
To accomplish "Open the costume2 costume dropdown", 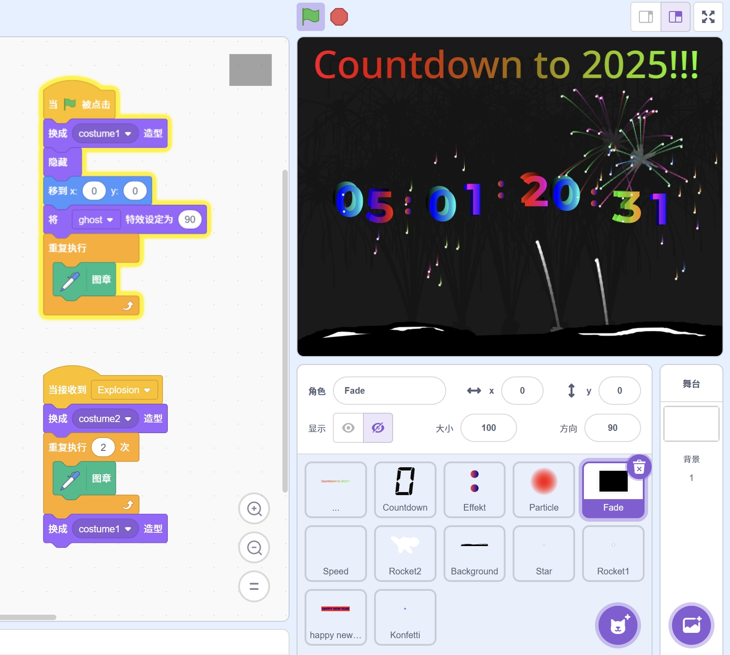I will point(128,419).
